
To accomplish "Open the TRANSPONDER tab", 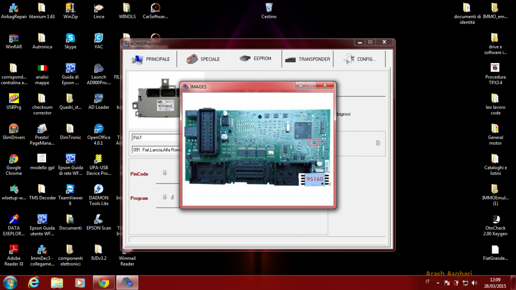I will coord(307,59).
